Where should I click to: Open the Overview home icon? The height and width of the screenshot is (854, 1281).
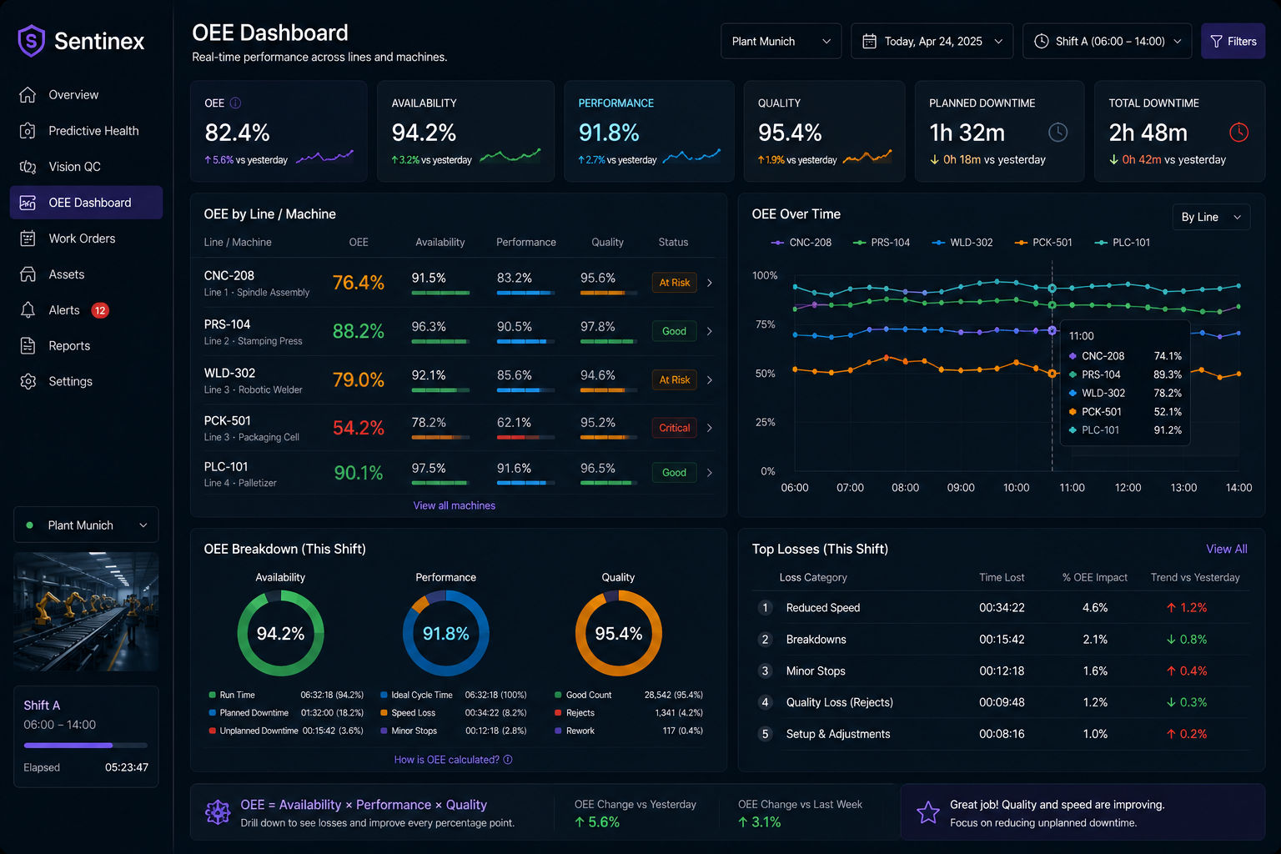(28, 95)
